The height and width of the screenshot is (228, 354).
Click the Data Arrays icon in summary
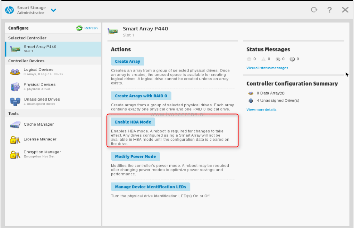click(x=251, y=93)
